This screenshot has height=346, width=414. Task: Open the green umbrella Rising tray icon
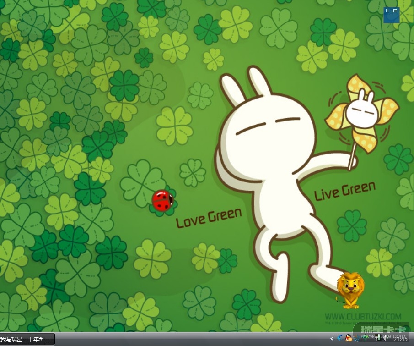point(366,338)
